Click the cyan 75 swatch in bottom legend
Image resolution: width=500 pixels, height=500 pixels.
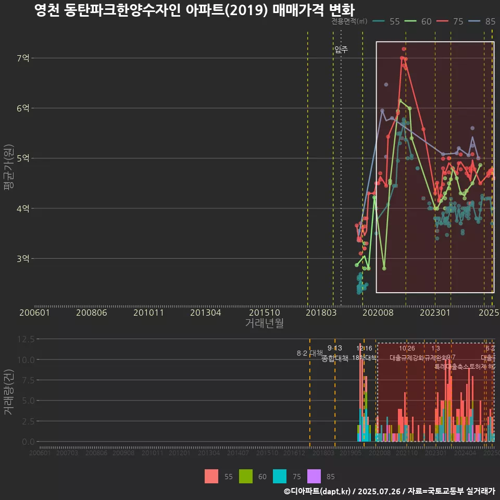280,477
